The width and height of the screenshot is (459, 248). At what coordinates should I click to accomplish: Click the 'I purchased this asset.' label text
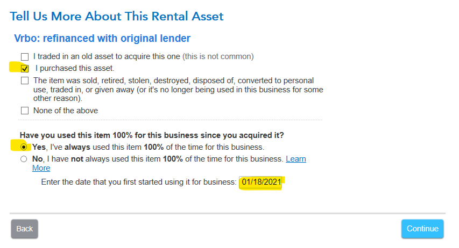click(x=75, y=68)
